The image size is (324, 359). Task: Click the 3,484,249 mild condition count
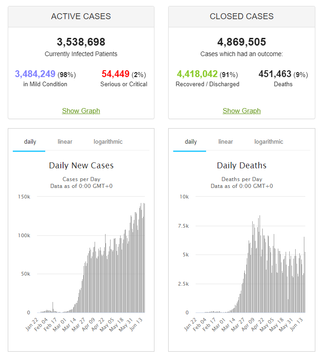point(35,74)
